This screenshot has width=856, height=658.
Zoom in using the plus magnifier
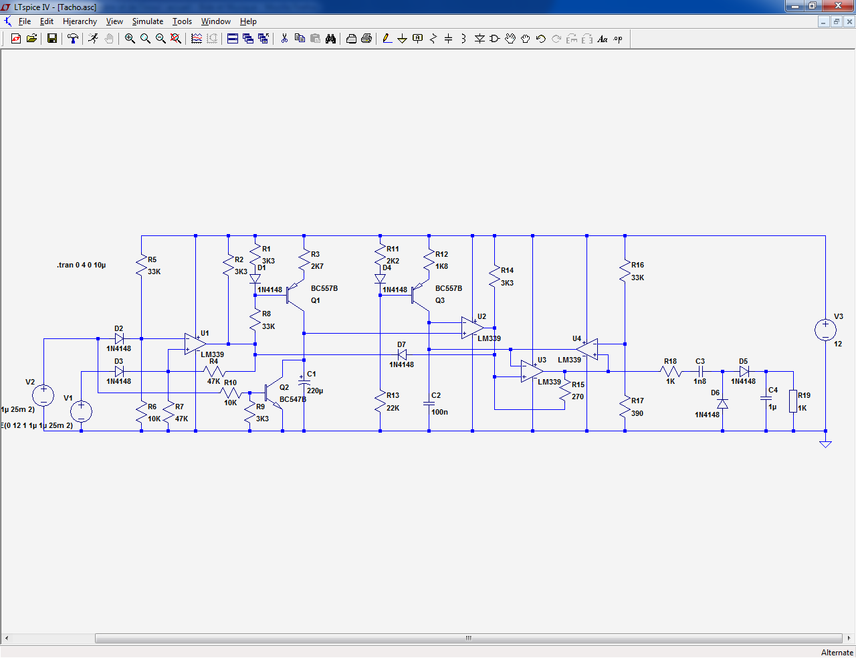130,39
